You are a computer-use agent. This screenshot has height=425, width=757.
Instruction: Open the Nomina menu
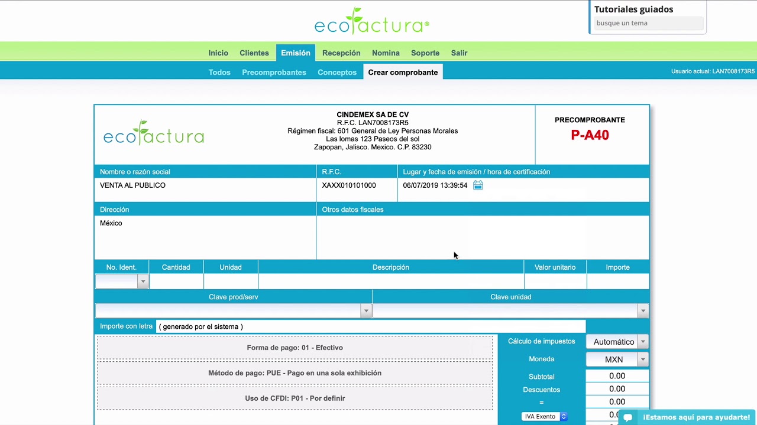tap(386, 53)
